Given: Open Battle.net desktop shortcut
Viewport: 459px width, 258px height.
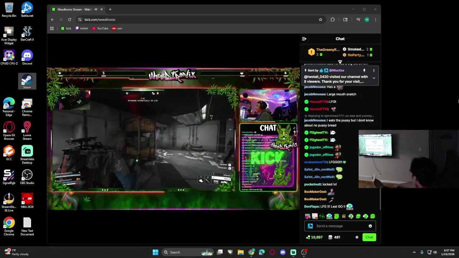Looking at the screenshot, I should (27, 10).
